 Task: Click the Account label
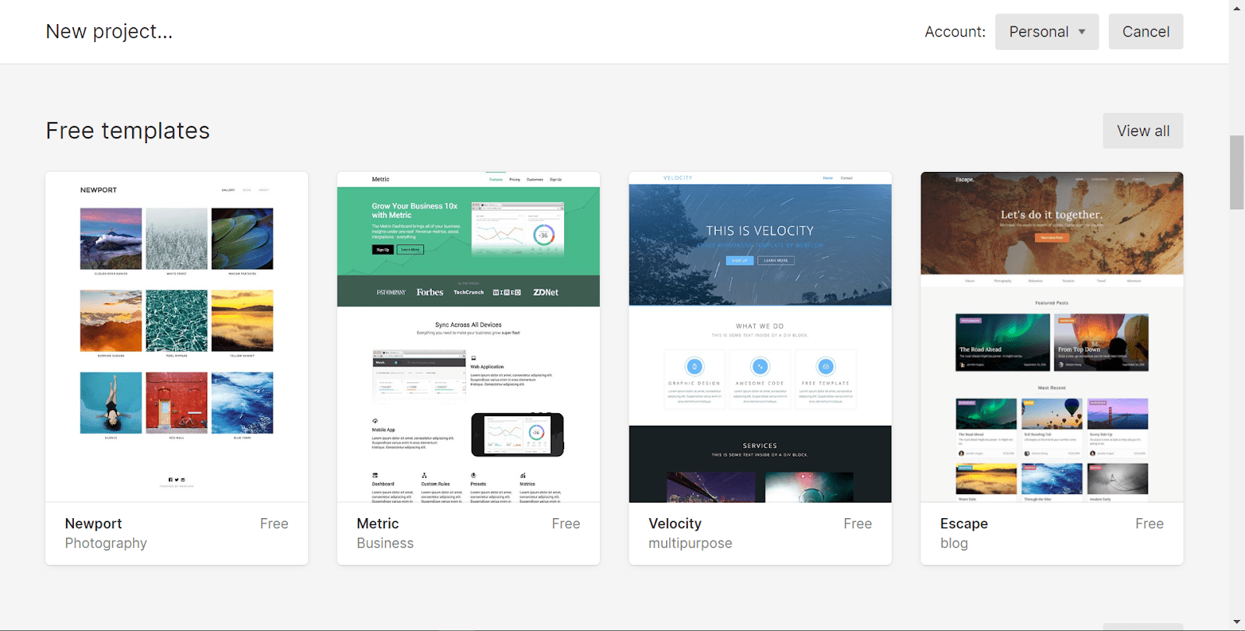(955, 32)
